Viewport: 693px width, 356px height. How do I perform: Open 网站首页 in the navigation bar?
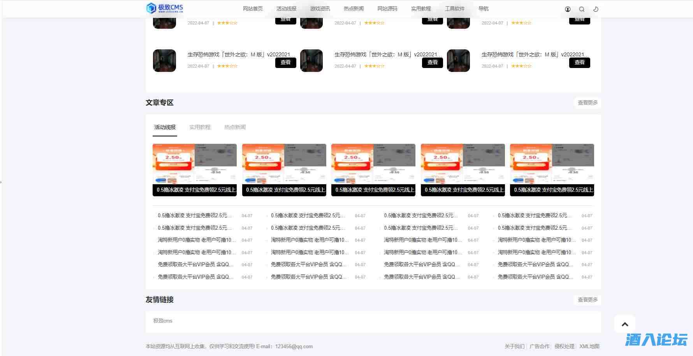(253, 9)
